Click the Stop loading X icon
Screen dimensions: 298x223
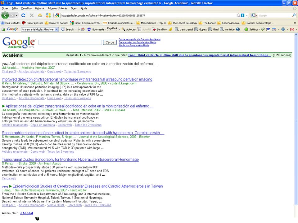tap(32, 15)
